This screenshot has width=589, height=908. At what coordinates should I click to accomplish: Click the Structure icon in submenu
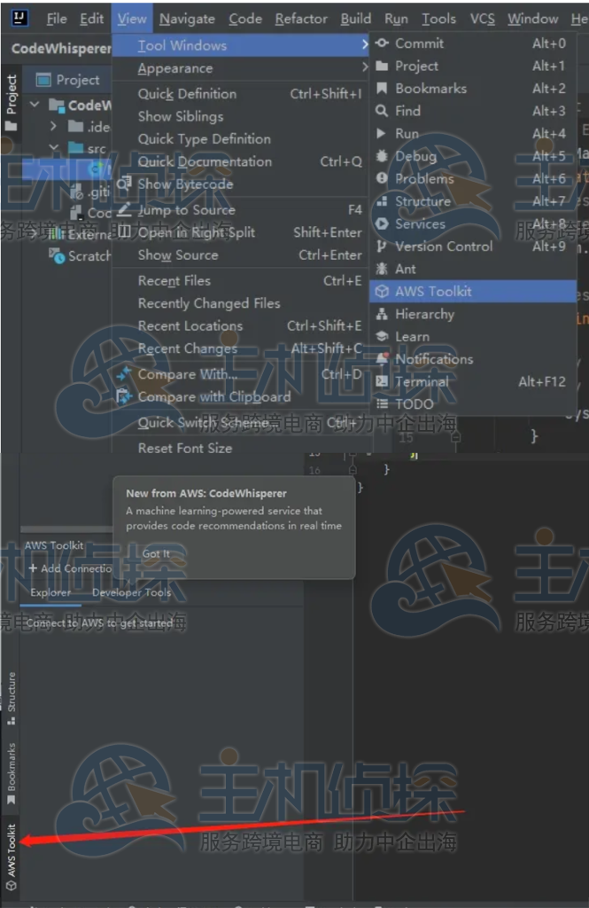(x=382, y=201)
